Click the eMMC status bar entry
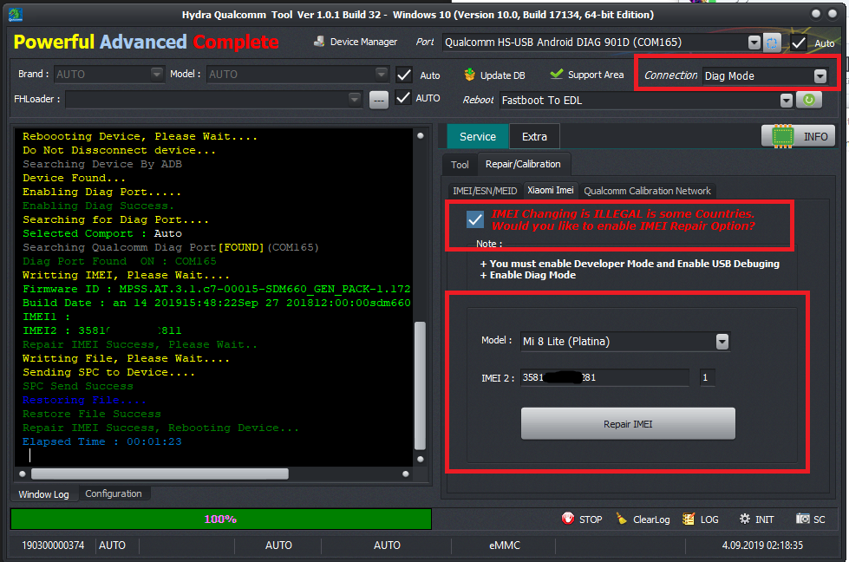Screen dimensions: 849x562 click(504, 546)
